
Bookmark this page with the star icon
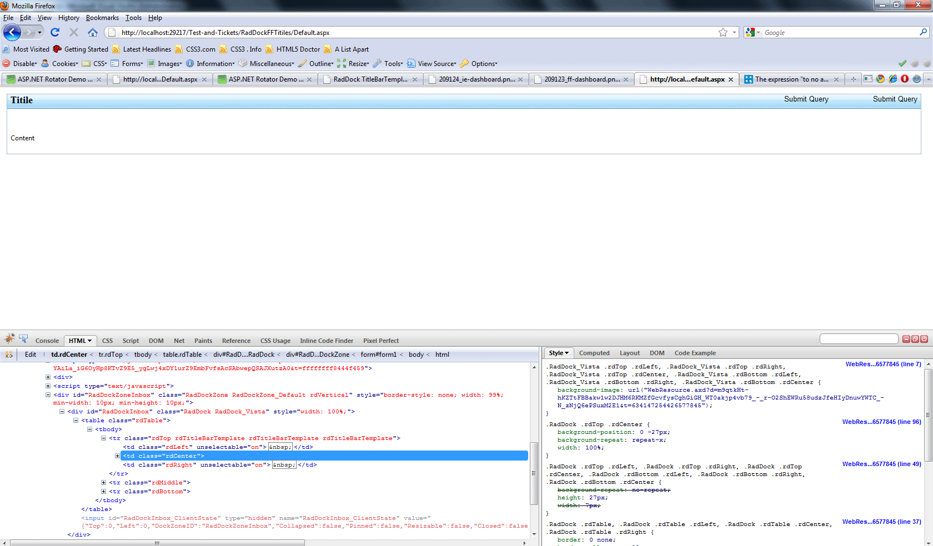coord(723,33)
